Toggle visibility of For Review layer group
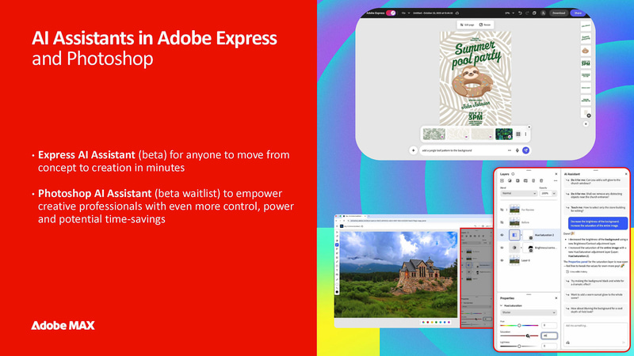This screenshot has width=634, height=356. pos(502,210)
